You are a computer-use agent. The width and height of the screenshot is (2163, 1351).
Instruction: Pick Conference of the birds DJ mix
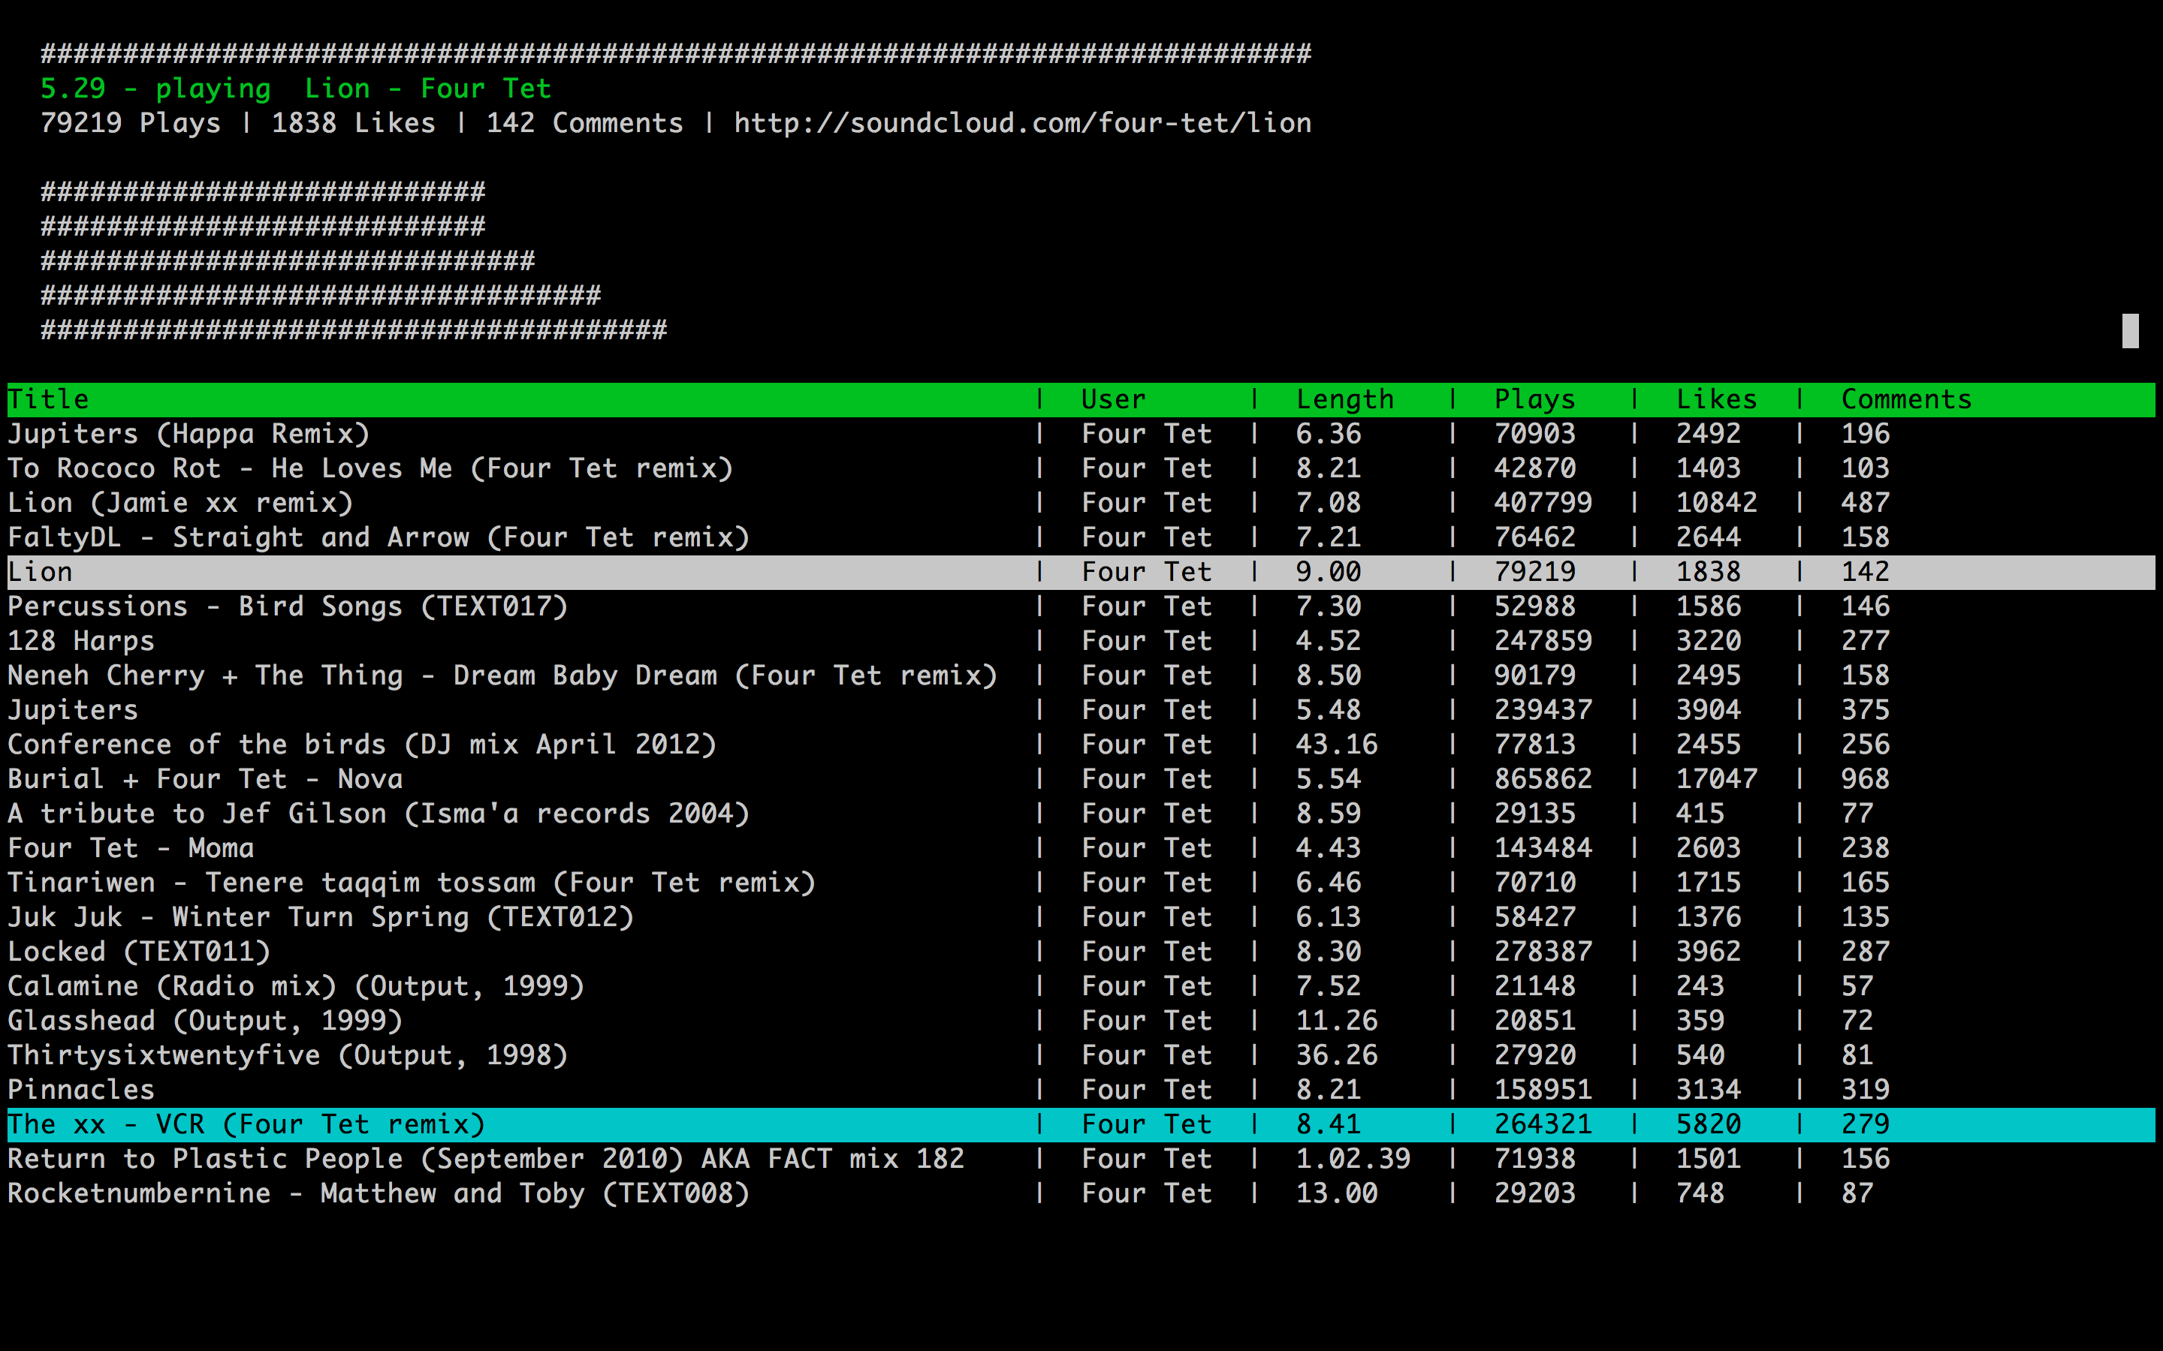362,745
